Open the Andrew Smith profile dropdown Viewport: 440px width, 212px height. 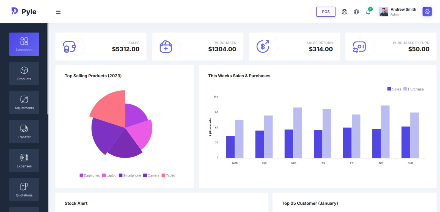(398, 12)
